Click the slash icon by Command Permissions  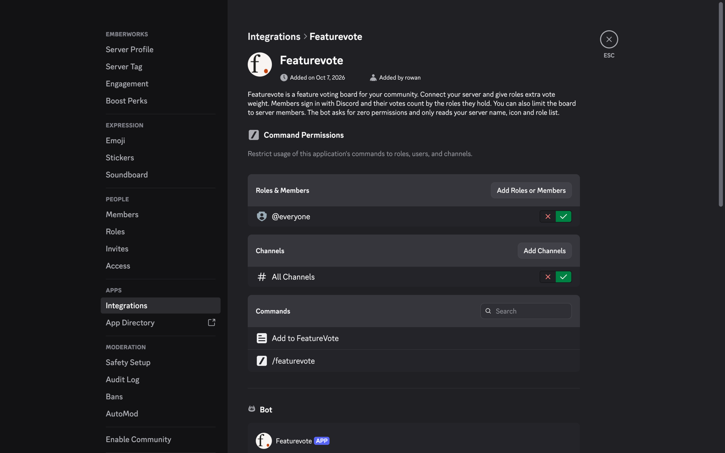click(x=254, y=135)
